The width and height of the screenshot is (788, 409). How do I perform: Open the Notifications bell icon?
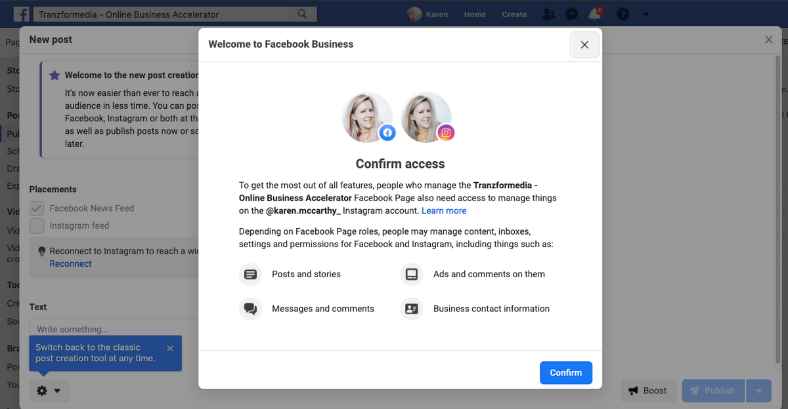click(x=594, y=14)
